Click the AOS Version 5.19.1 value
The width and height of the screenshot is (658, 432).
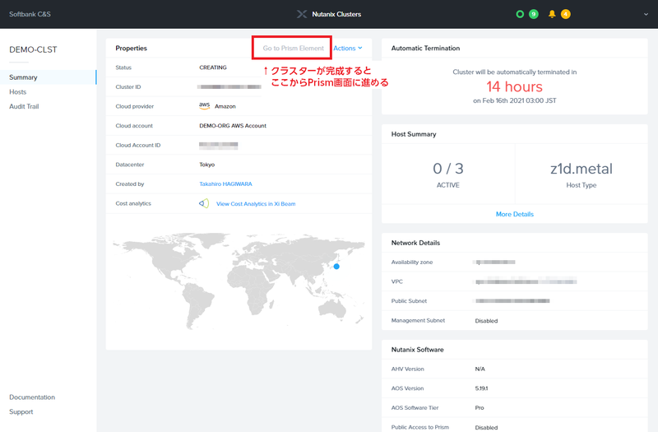tap(481, 388)
